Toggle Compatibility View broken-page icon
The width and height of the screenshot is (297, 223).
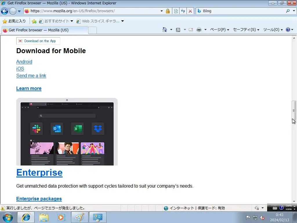pyautogui.click(x=176, y=11)
